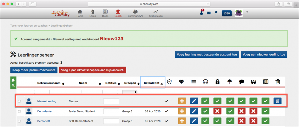This screenshot has height=127, width=299.
Task: Open Statistieken in the navigation bar
Action: (x=156, y=13)
